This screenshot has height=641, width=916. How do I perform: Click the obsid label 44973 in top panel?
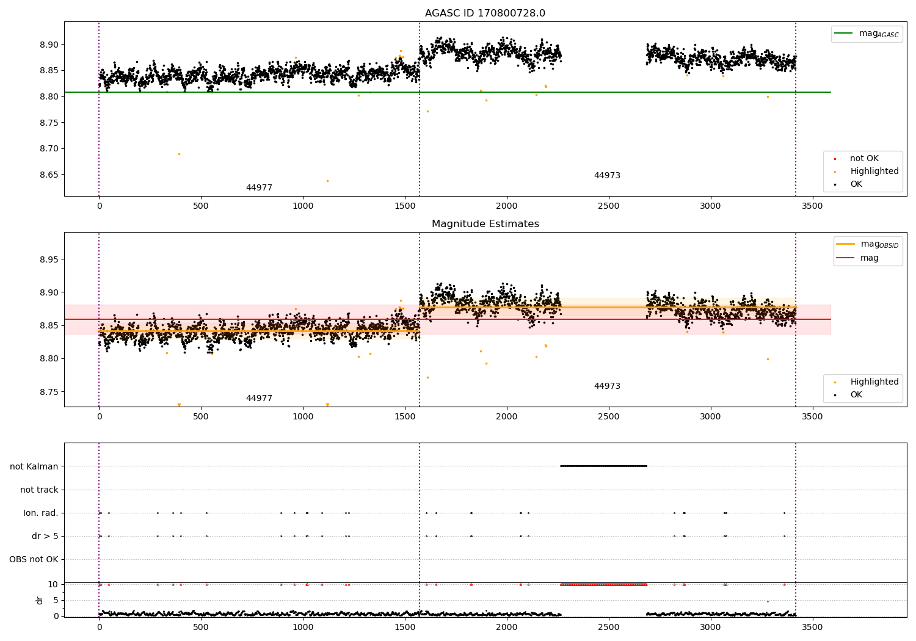tap(607, 176)
